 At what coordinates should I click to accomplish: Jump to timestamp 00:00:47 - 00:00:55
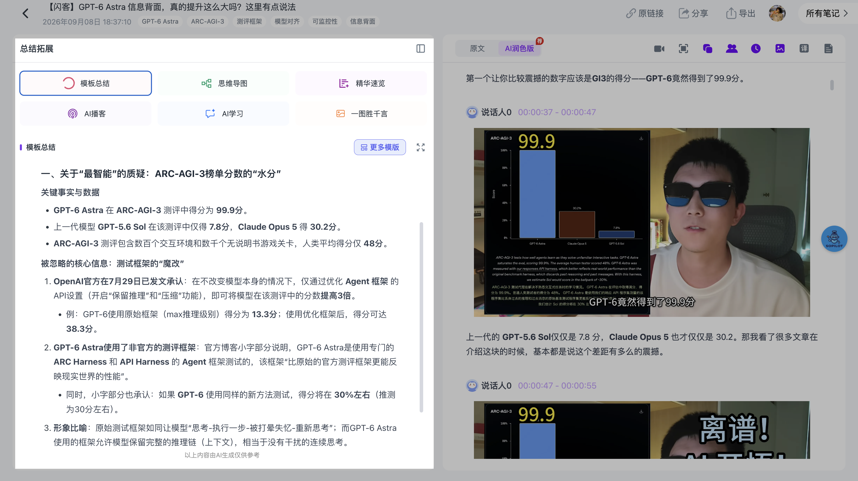click(x=557, y=386)
